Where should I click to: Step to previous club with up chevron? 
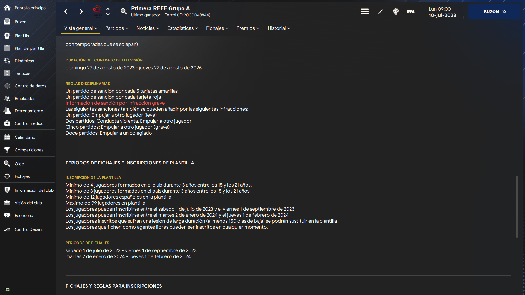(108, 9)
